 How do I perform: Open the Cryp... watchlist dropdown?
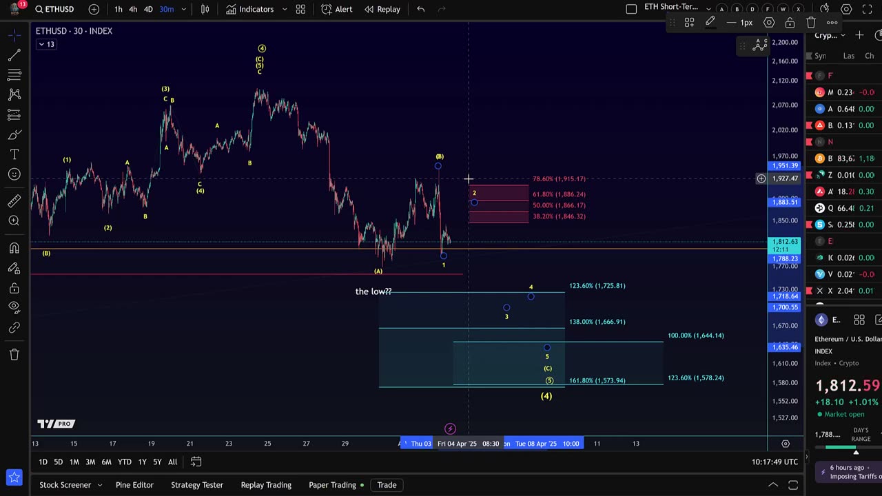click(830, 35)
